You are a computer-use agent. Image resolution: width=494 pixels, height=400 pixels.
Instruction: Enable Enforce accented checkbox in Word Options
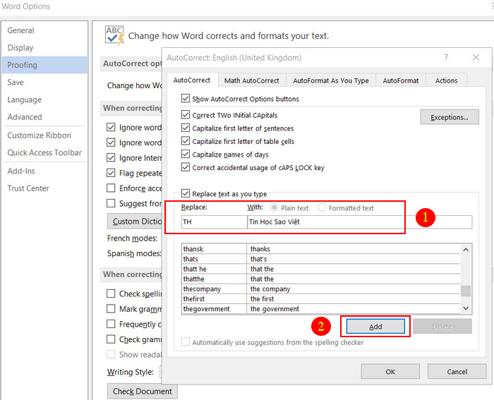[111, 188]
